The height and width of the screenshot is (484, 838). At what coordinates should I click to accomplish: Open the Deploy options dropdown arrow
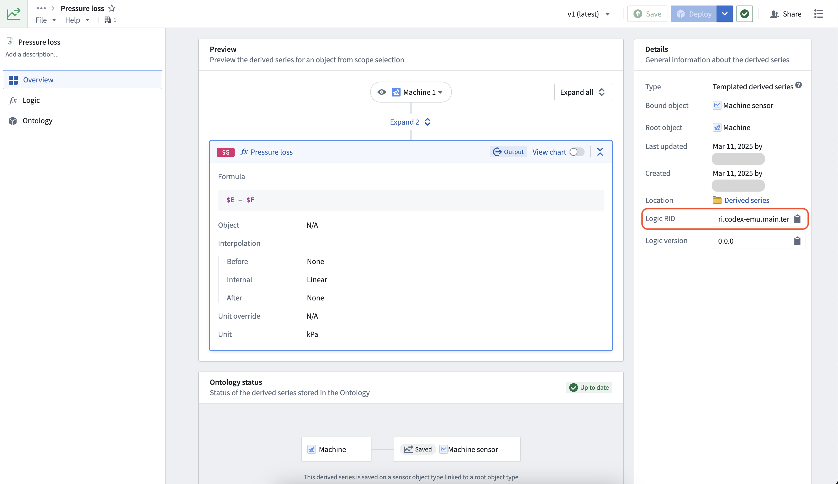[724, 14]
